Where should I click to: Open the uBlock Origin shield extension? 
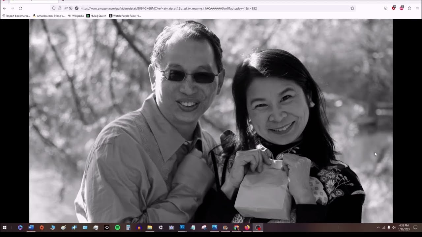click(394, 8)
